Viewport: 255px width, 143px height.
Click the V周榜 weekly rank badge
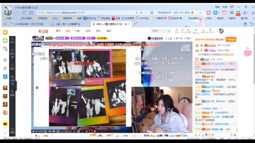click(x=50, y=38)
